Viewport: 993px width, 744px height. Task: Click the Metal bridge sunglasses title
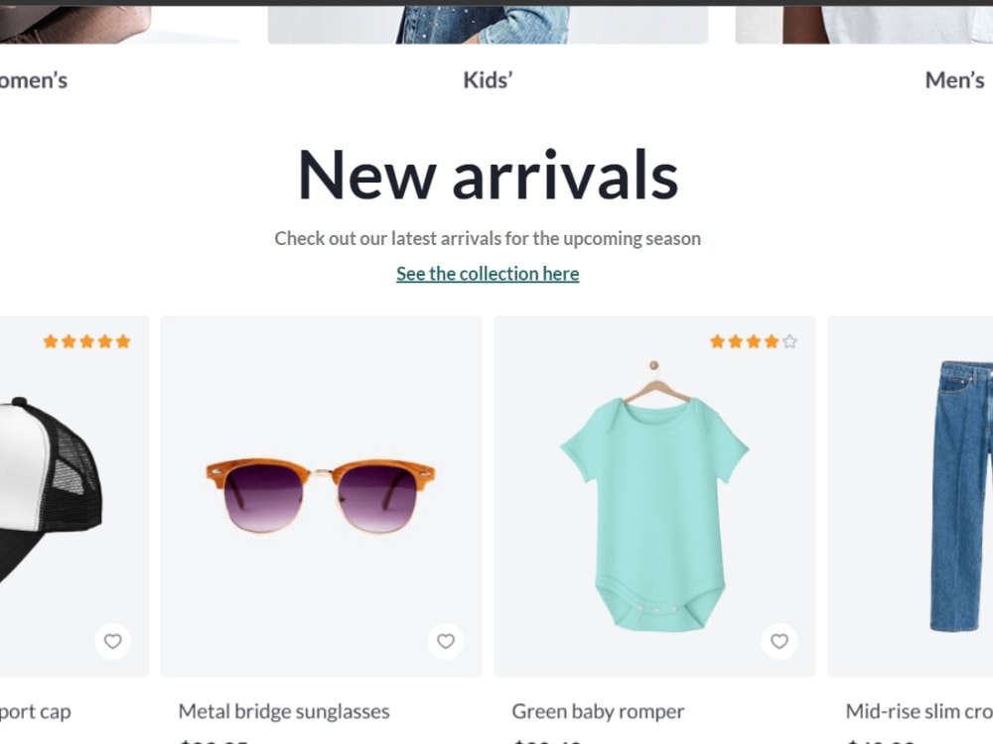(x=284, y=711)
